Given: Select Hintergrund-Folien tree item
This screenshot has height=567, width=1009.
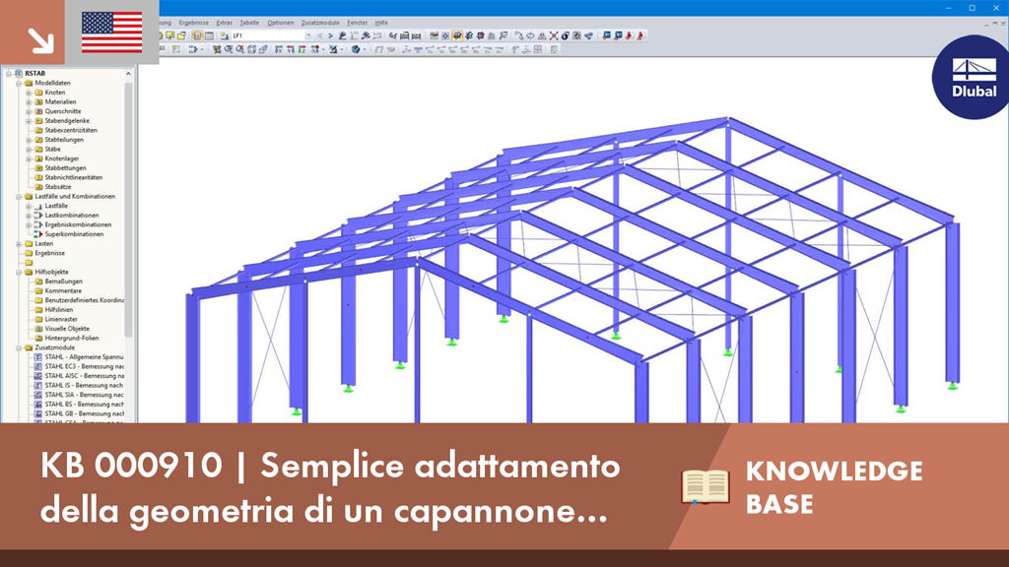Looking at the screenshot, I should 71,339.
